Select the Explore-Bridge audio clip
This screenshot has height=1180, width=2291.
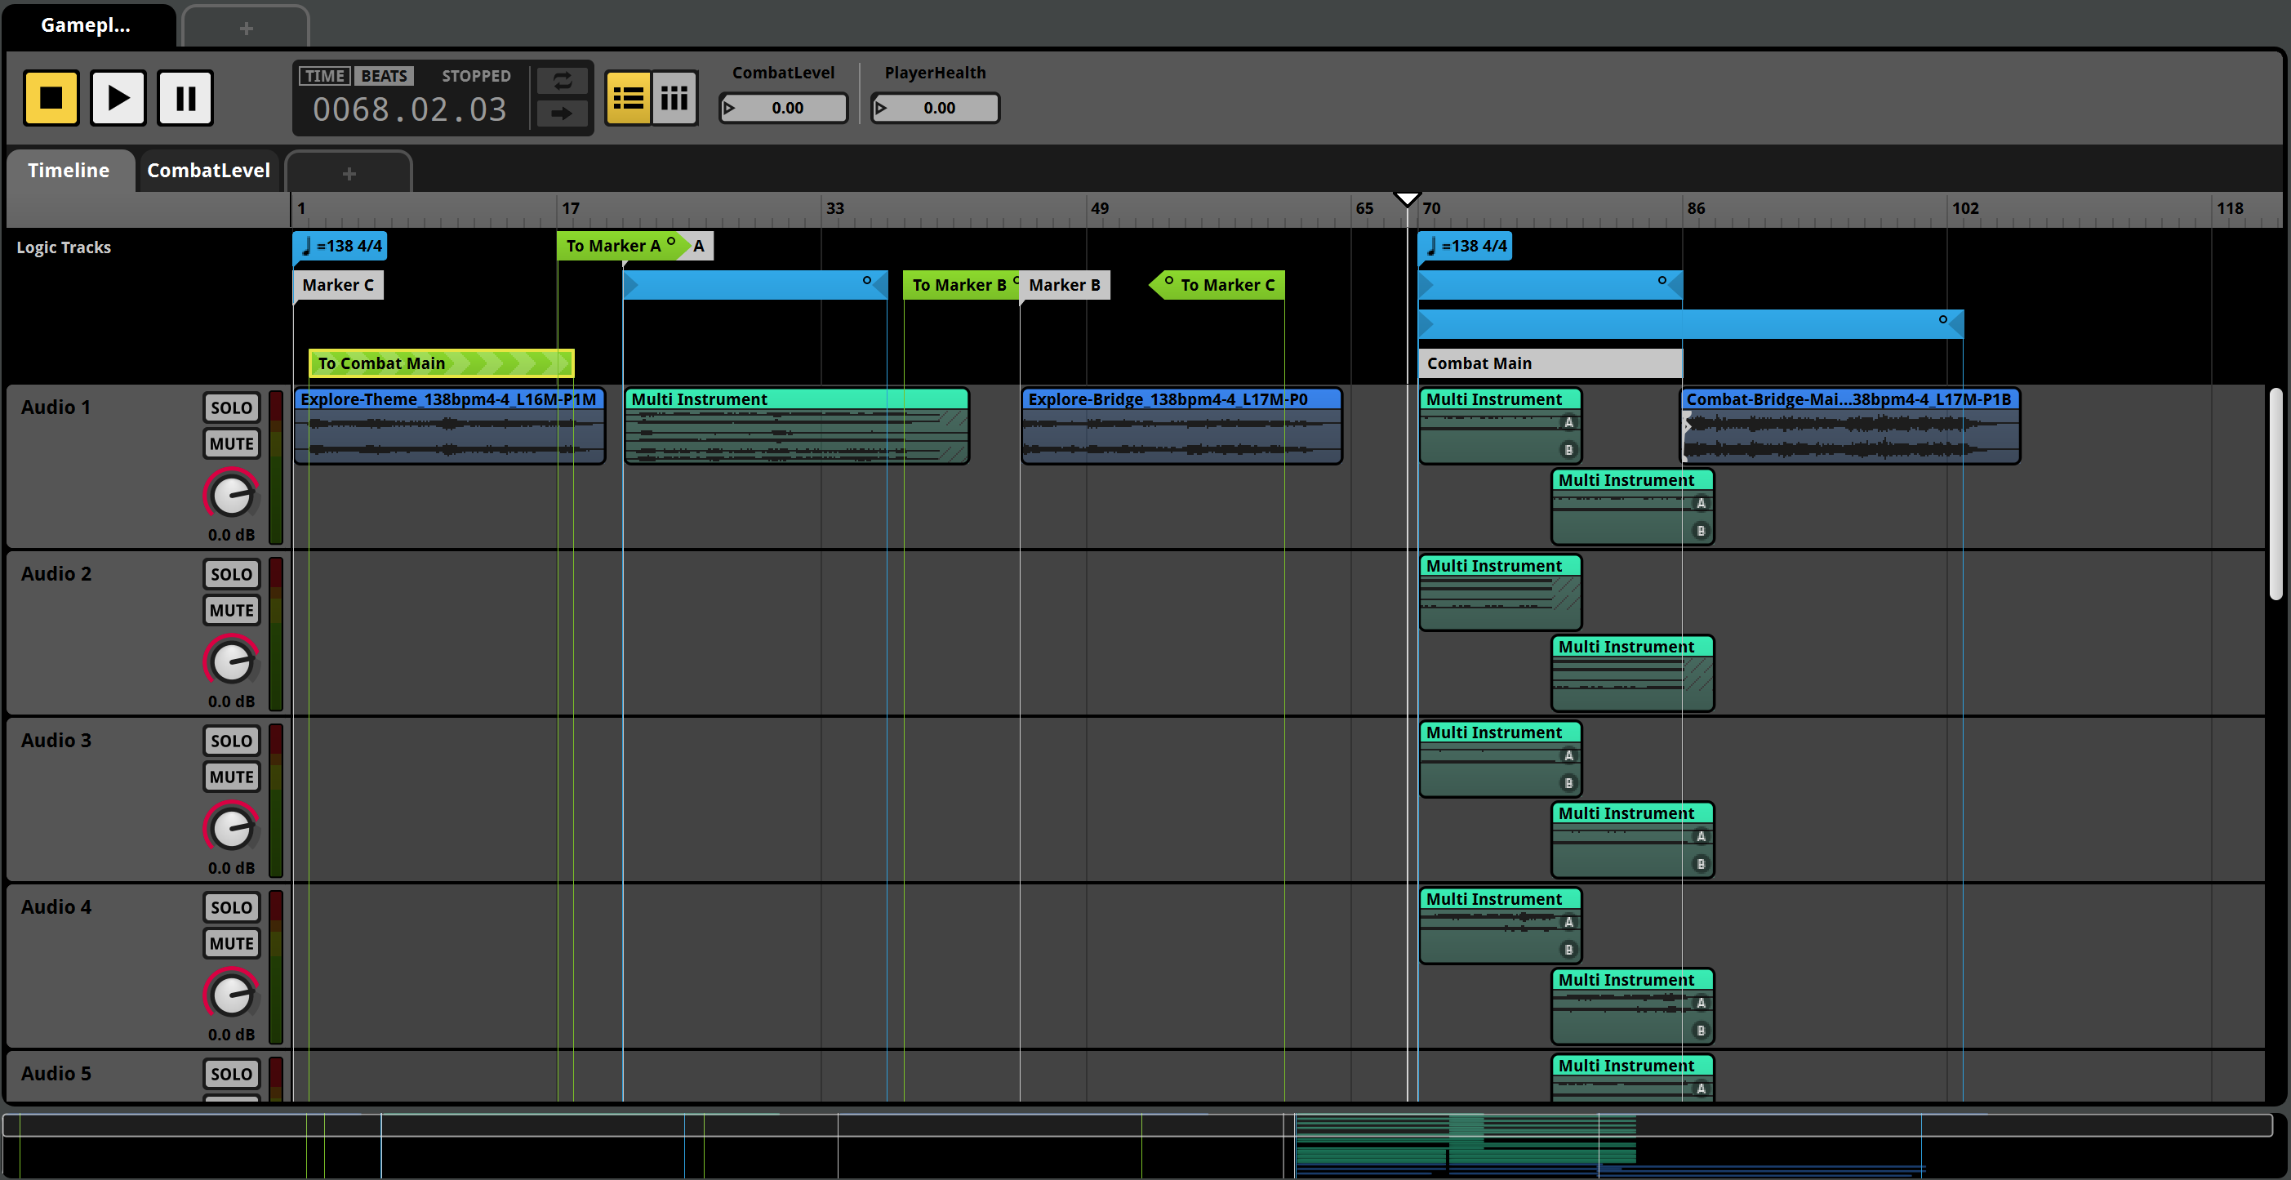click(x=1181, y=425)
